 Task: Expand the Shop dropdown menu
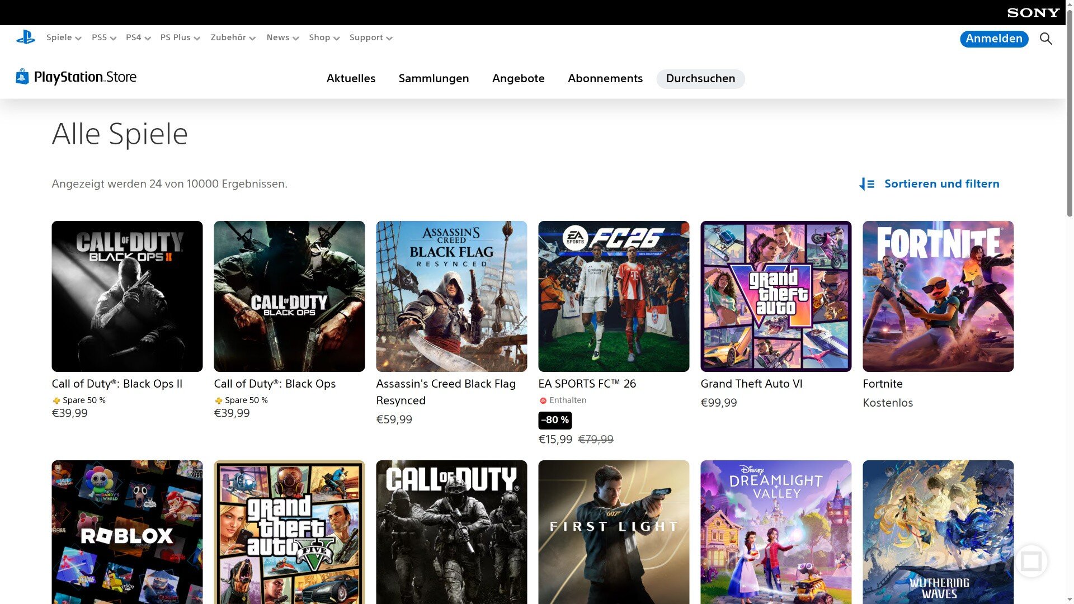pyautogui.click(x=324, y=37)
